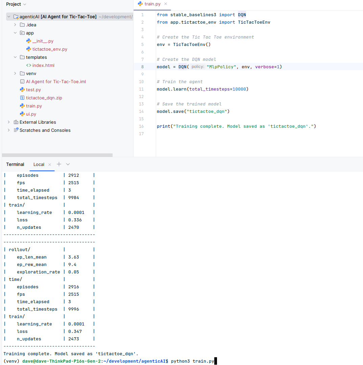Click the HTML icon beside index.html

pos(29,66)
